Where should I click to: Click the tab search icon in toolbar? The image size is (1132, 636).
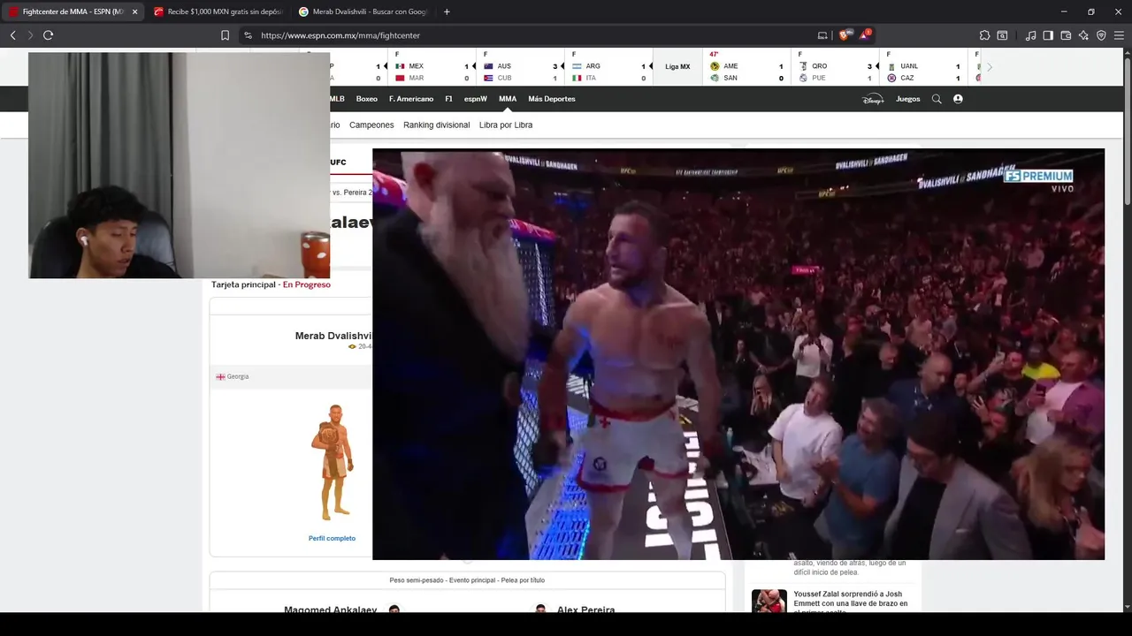pyautogui.click(x=1002, y=35)
